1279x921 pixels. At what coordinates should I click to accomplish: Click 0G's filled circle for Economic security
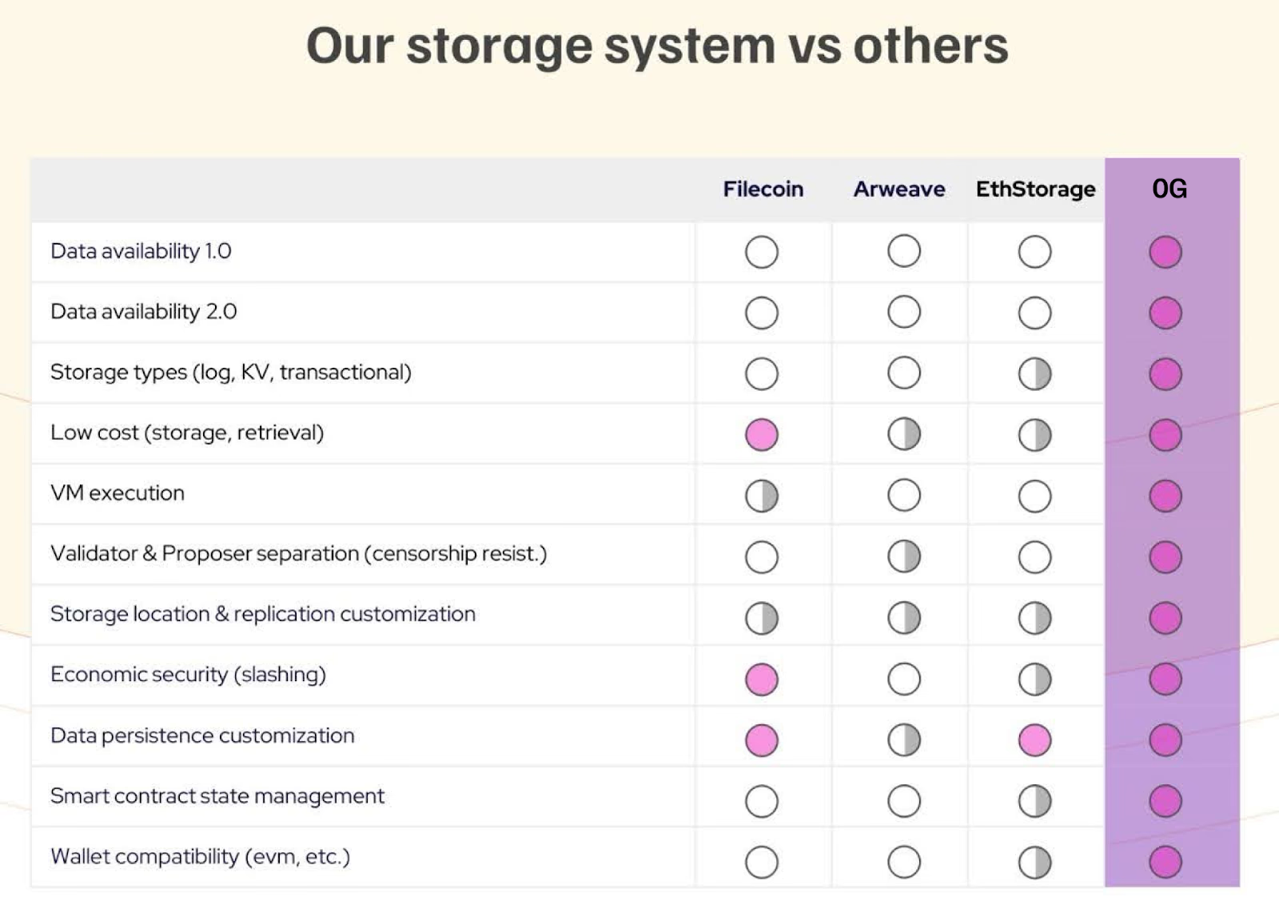tap(1165, 680)
